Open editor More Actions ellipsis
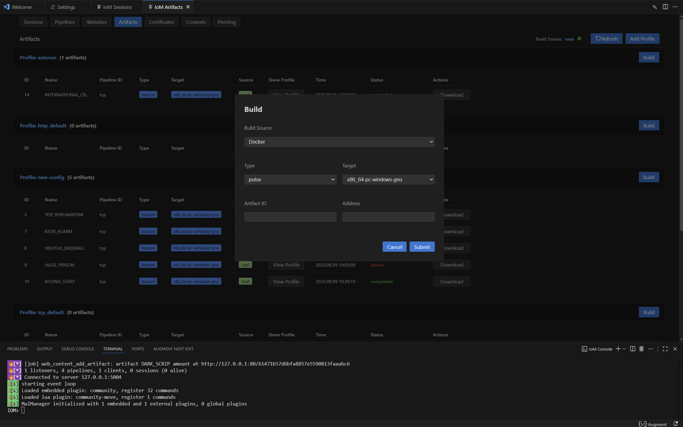Viewport: 683px width, 427px height. point(675,7)
